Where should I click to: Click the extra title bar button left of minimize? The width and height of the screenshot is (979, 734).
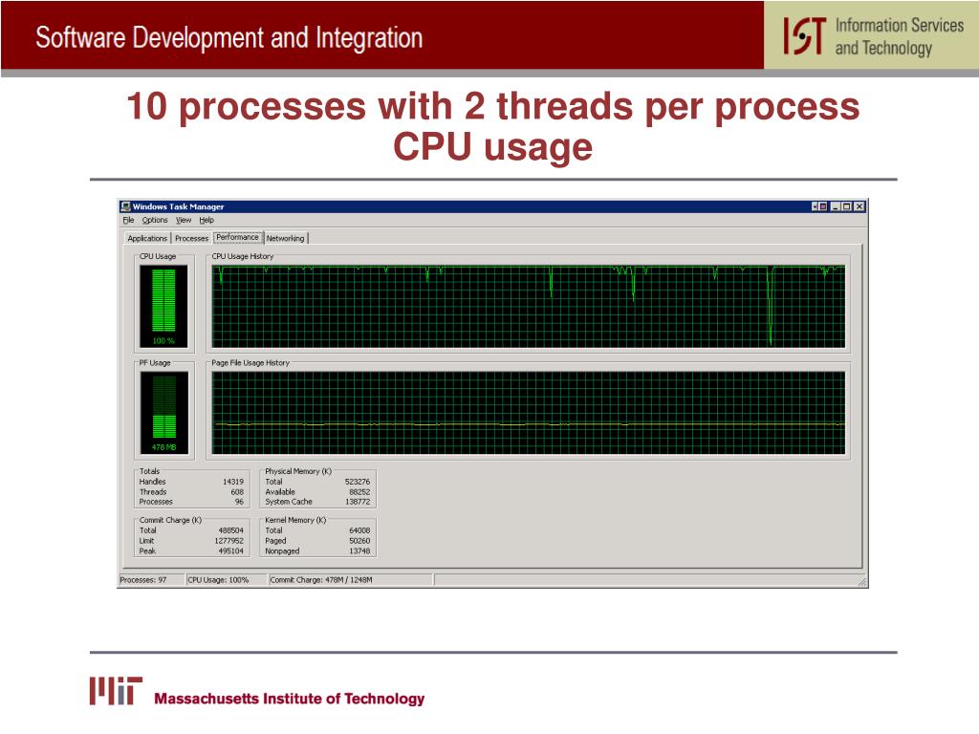(819, 206)
